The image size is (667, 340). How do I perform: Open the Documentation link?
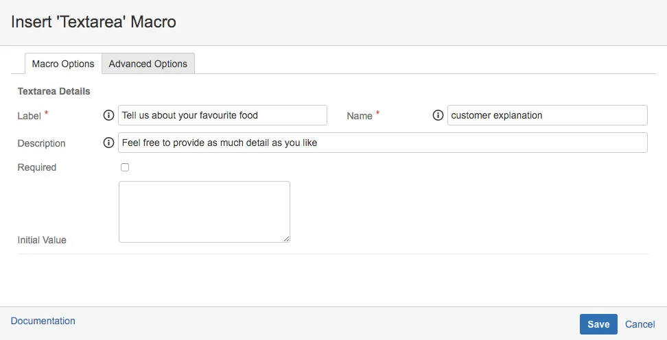pyautogui.click(x=43, y=321)
